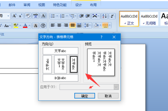Expand the bullets dropdown arrow

click(57, 16)
